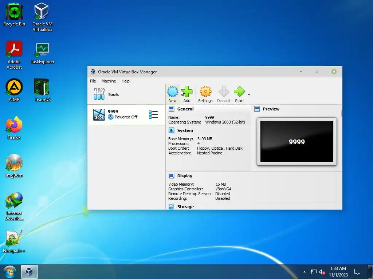This screenshot has height=279, width=373.
Task: Select AIMP desktop icon
Action: (x=14, y=90)
